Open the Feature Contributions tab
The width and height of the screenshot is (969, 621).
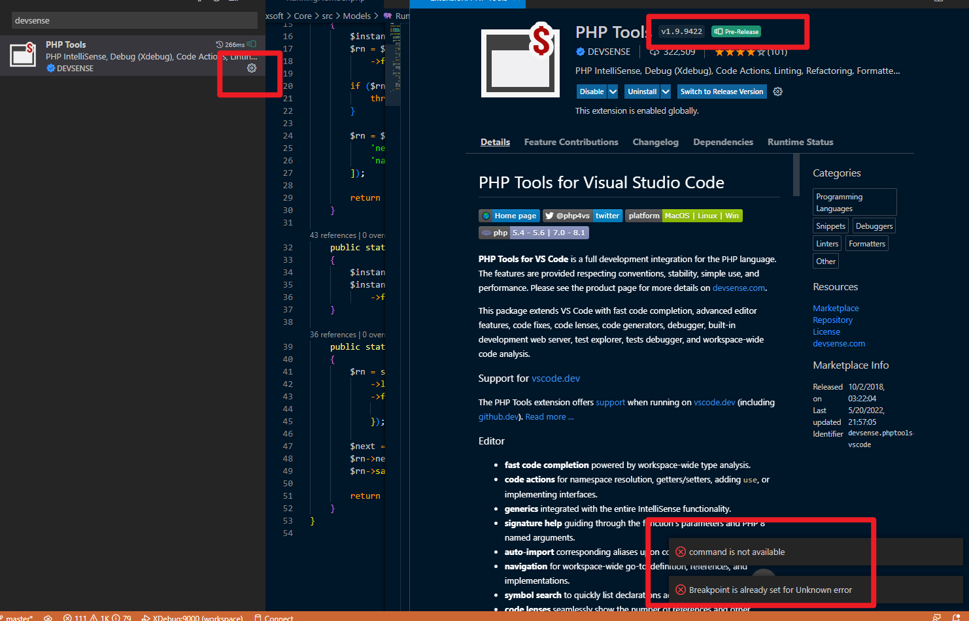[x=571, y=142]
